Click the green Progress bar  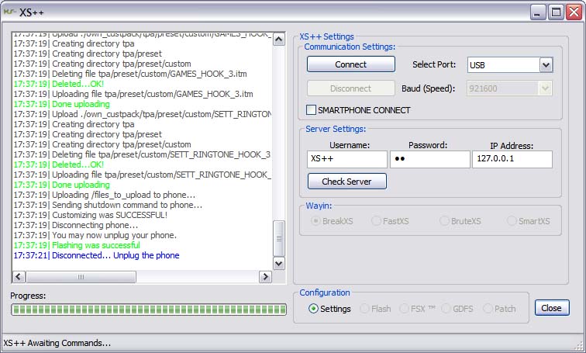click(149, 310)
